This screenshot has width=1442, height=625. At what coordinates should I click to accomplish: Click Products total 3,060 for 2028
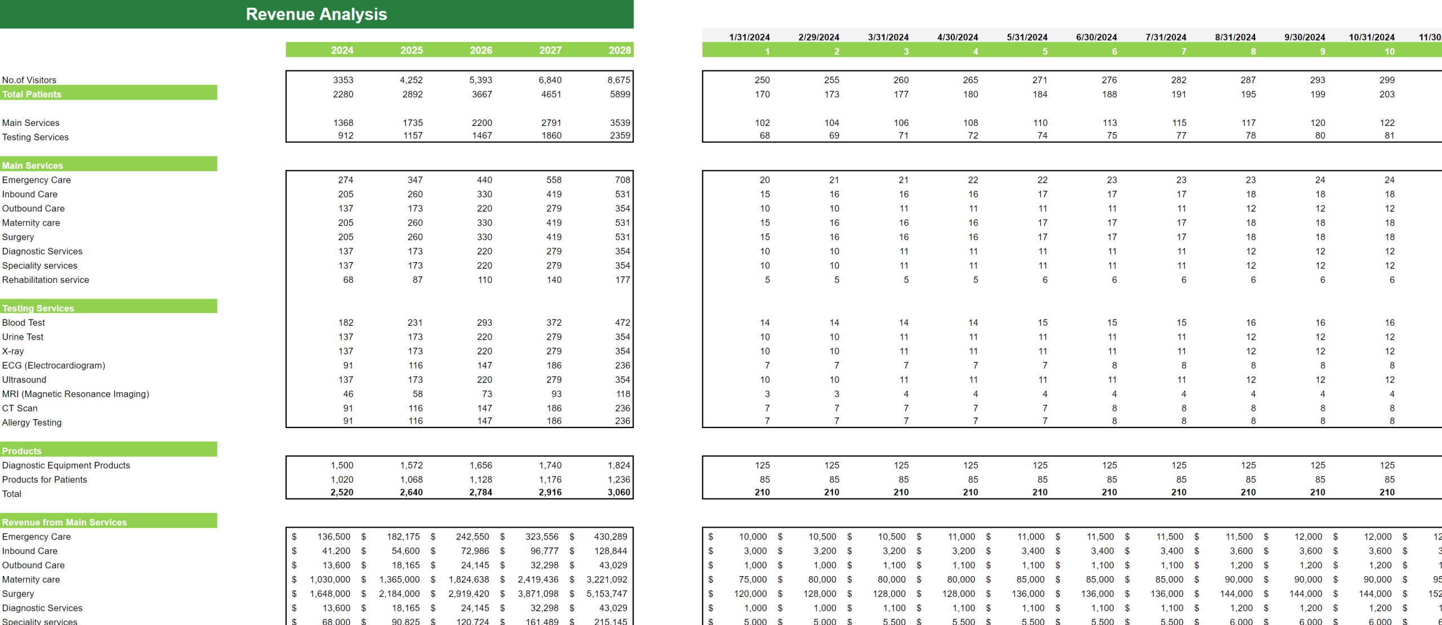click(618, 492)
